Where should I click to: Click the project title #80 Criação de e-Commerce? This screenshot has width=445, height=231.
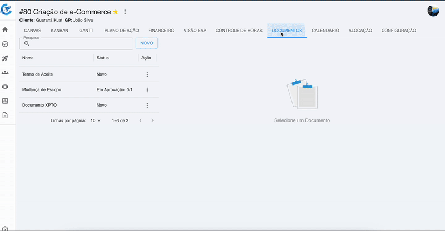click(x=65, y=12)
